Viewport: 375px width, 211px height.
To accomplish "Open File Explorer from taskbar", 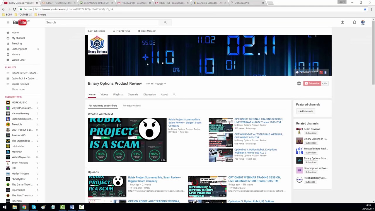I will pyautogui.click(x=14, y=207).
